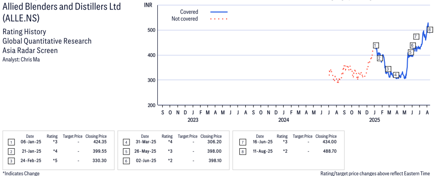Click the Allied Blenders and Distillers title
The width and height of the screenshot is (435, 176).
[x=62, y=7]
